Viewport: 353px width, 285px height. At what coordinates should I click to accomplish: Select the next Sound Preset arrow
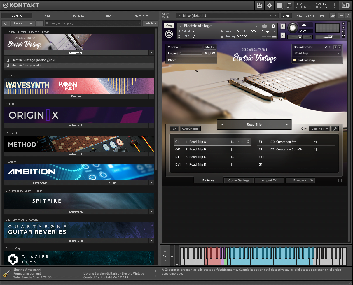[x=339, y=47]
